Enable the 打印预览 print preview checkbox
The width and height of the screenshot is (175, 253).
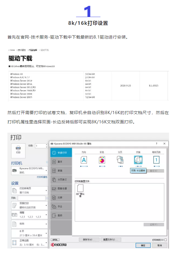click(166, 240)
